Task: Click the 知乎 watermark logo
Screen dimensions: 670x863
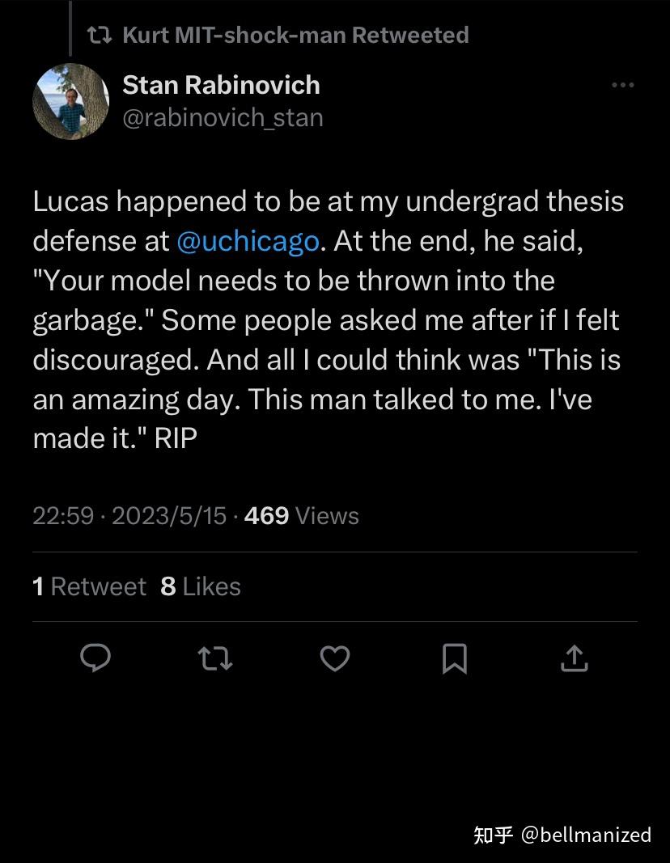Action: click(x=493, y=835)
